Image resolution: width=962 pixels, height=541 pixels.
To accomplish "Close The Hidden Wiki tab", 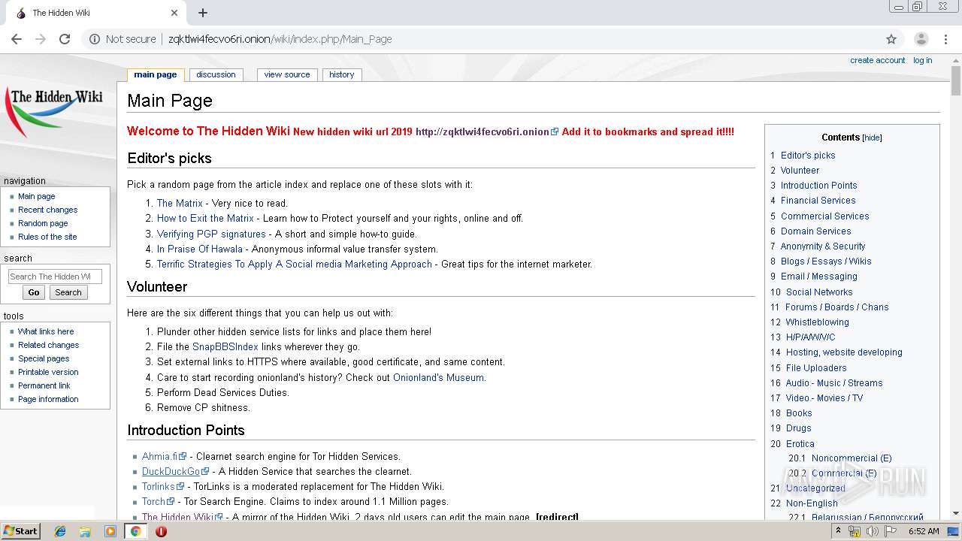I will click(174, 13).
